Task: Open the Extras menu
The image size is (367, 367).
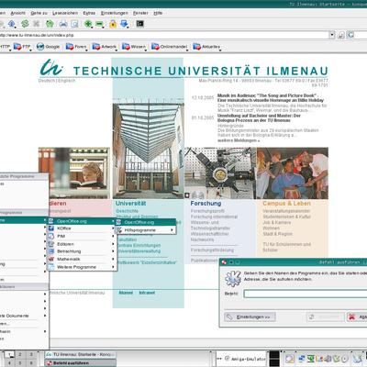Action: point(89,13)
